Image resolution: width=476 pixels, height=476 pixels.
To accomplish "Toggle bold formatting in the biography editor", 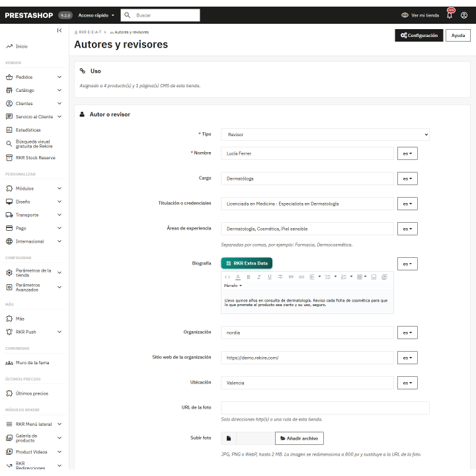I will click(249, 277).
